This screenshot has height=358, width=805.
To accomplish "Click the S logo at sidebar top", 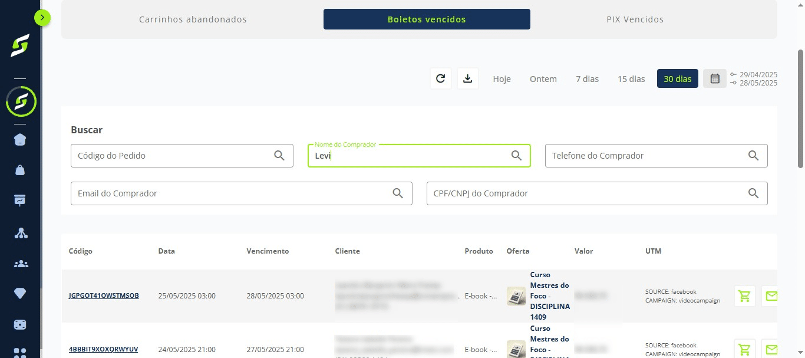I will pyautogui.click(x=20, y=46).
